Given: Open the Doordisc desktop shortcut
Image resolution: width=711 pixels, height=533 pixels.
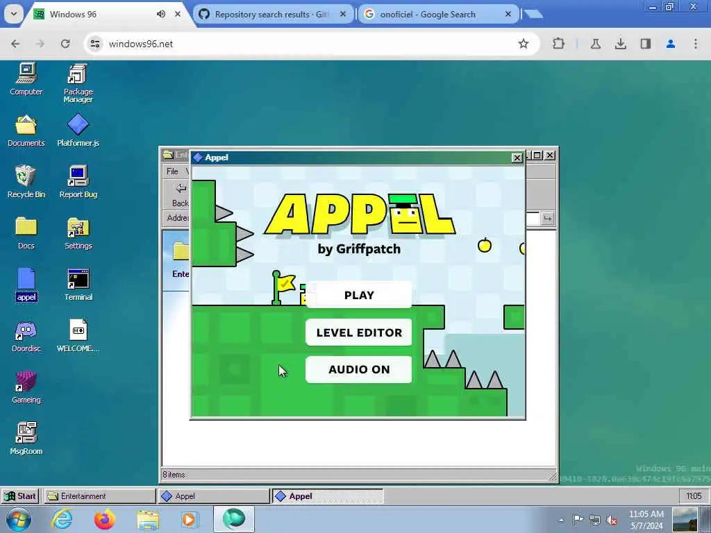Looking at the screenshot, I should pos(26,337).
